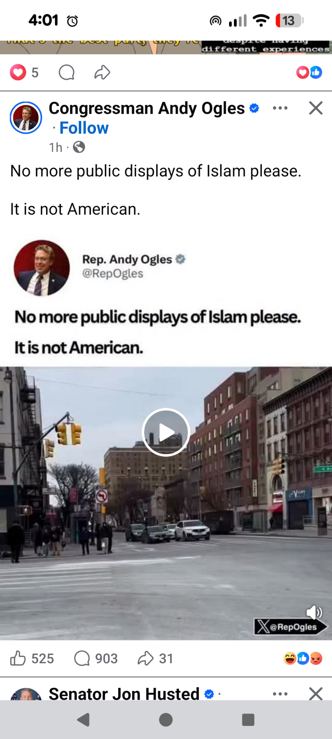Share post with 31 shares
This screenshot has height=739, width=332.
point(155,658)
